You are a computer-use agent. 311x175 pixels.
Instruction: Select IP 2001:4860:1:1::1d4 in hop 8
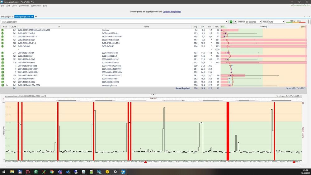click(26, 53)
